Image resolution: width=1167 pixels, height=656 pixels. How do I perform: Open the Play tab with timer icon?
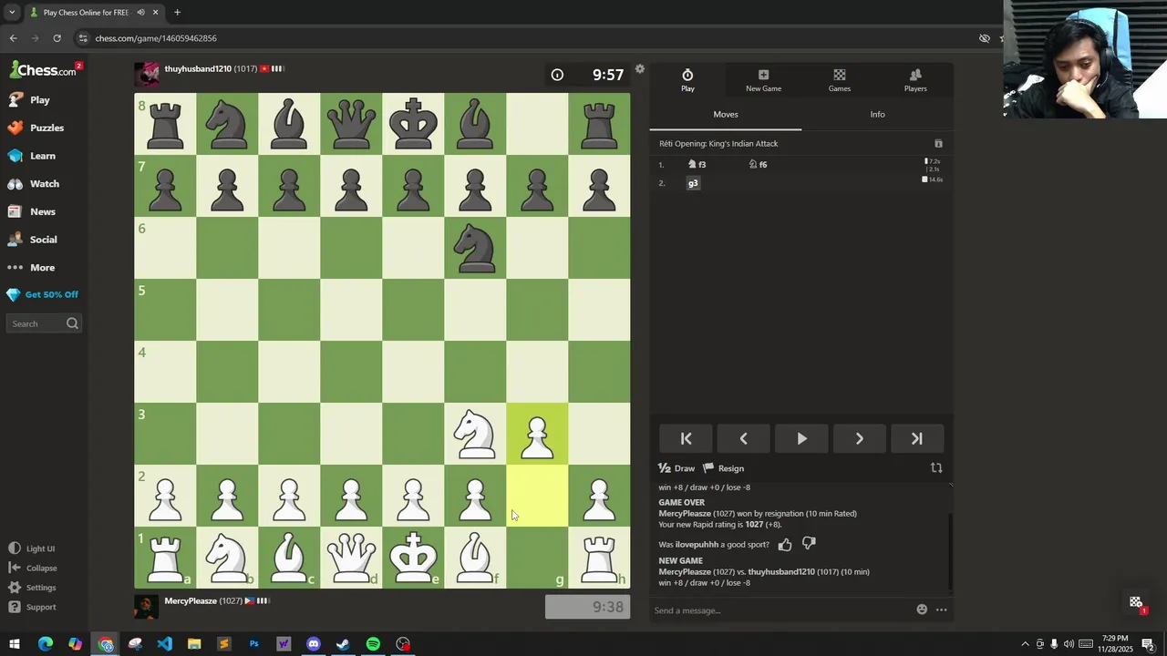687,80
